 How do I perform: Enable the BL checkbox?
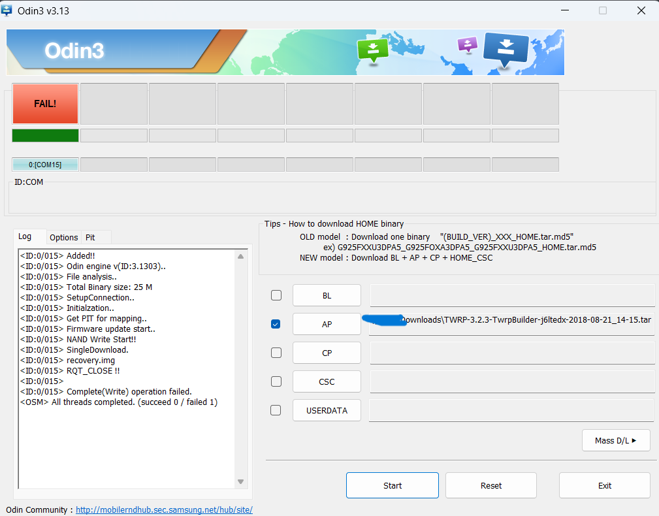click(276, 295)
